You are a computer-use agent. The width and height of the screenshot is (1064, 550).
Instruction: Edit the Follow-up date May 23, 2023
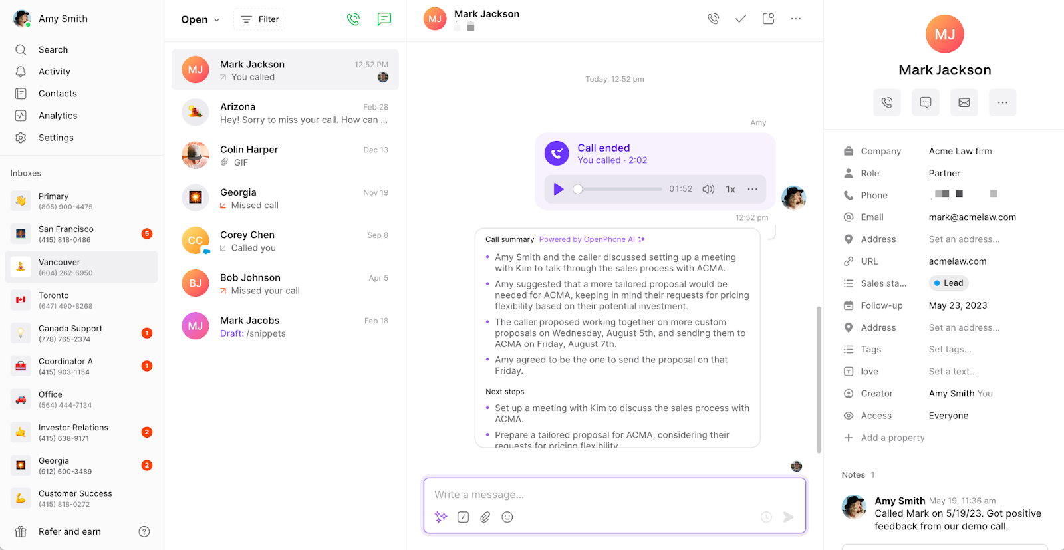[x=958, y=305]
